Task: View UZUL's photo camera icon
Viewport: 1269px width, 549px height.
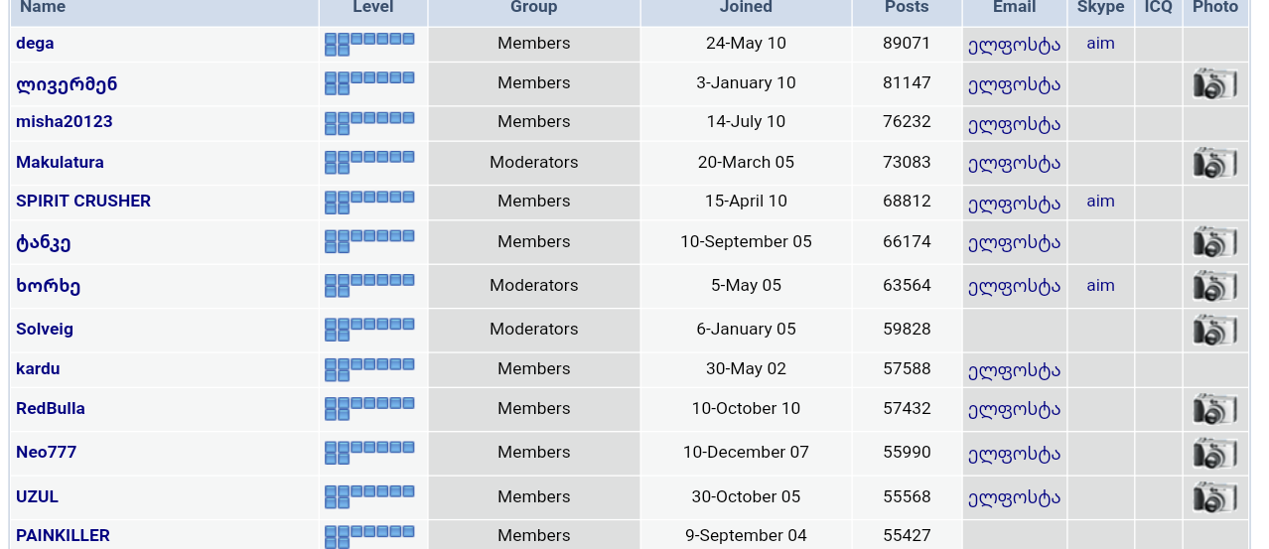Action: [x=1214, y=497]
